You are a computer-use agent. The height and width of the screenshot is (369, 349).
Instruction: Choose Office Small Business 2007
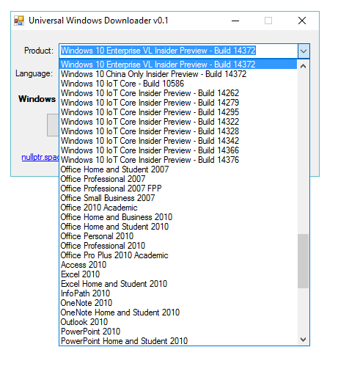pos(178,198)
